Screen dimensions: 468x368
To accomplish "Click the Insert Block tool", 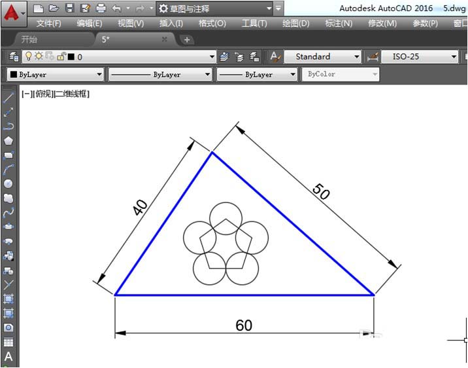I will tap(8, 255).
